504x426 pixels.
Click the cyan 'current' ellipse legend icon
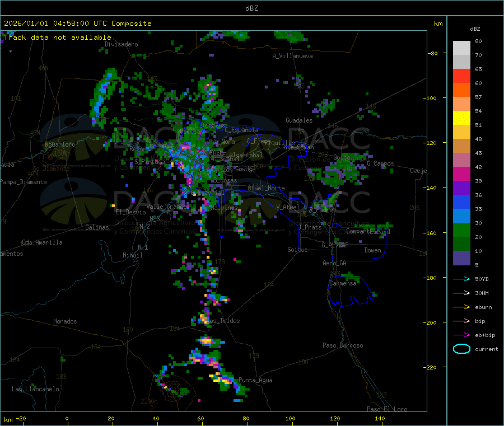(x=461, y=349)
